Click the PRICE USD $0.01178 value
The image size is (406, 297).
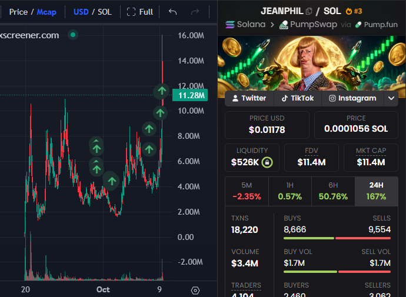click(x=267, y=129)
